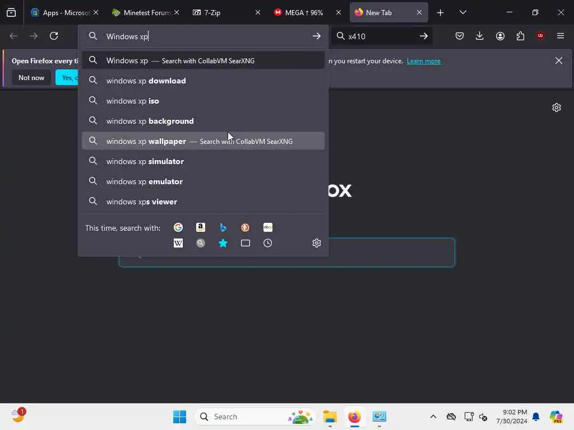Select suggestion windows xp background
Image resolution: width=574 pixels, height=430 pixels.
click(x=203, y=121)
